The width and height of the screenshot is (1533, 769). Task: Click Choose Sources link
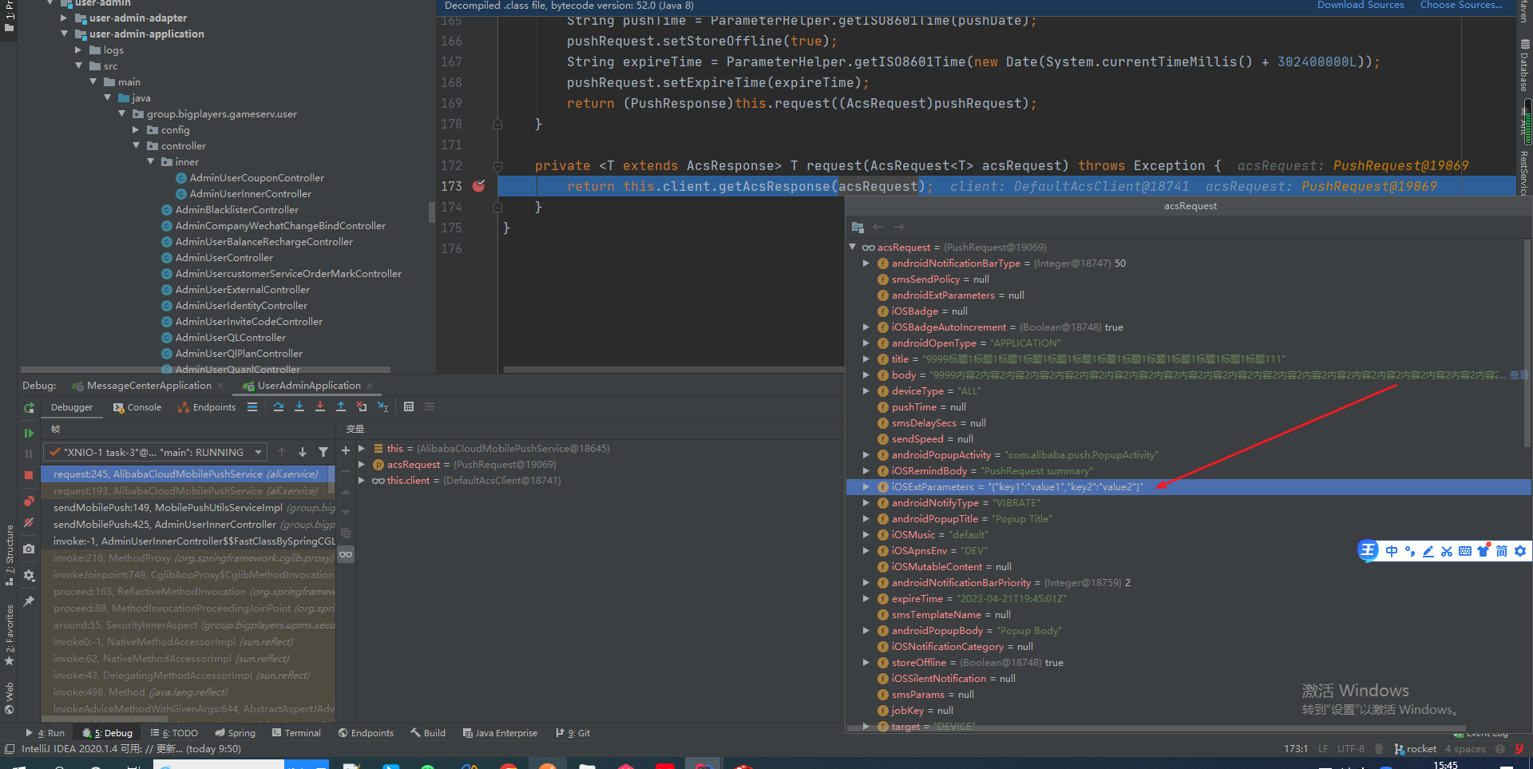pos(1461,5)
